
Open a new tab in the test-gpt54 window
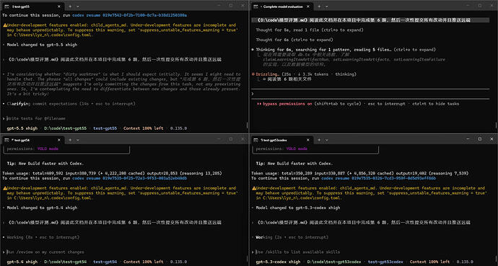(x=70, y=140)
